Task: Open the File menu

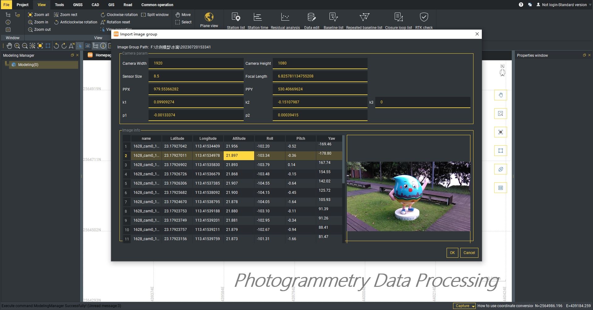Action: click(6, 5)
